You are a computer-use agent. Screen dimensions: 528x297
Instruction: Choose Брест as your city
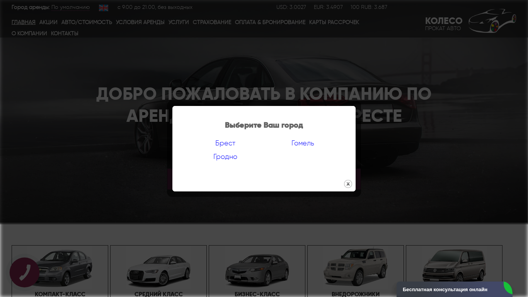pyautogui.click(x=225, y=143)
